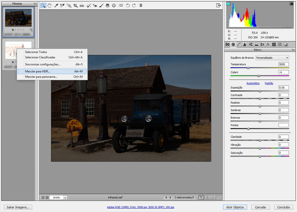Open the Básico panel options menu
This screenshot has width=297, height=212.
(x=293, y=50)
